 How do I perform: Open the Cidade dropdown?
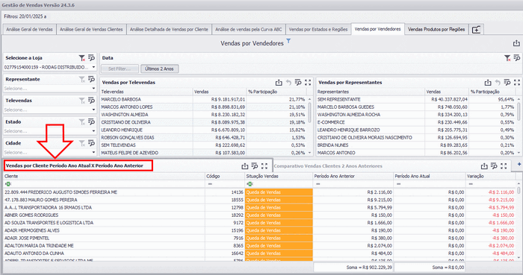[93, 152]
